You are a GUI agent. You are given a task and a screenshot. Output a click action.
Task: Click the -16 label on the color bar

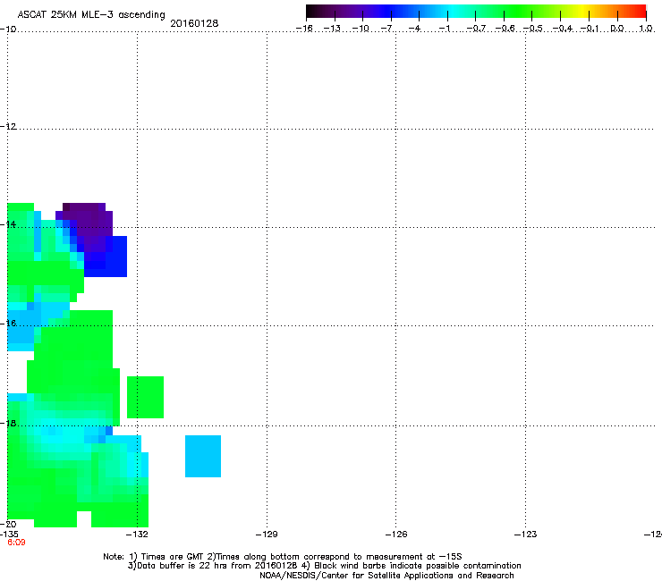[x=304, y=29]
